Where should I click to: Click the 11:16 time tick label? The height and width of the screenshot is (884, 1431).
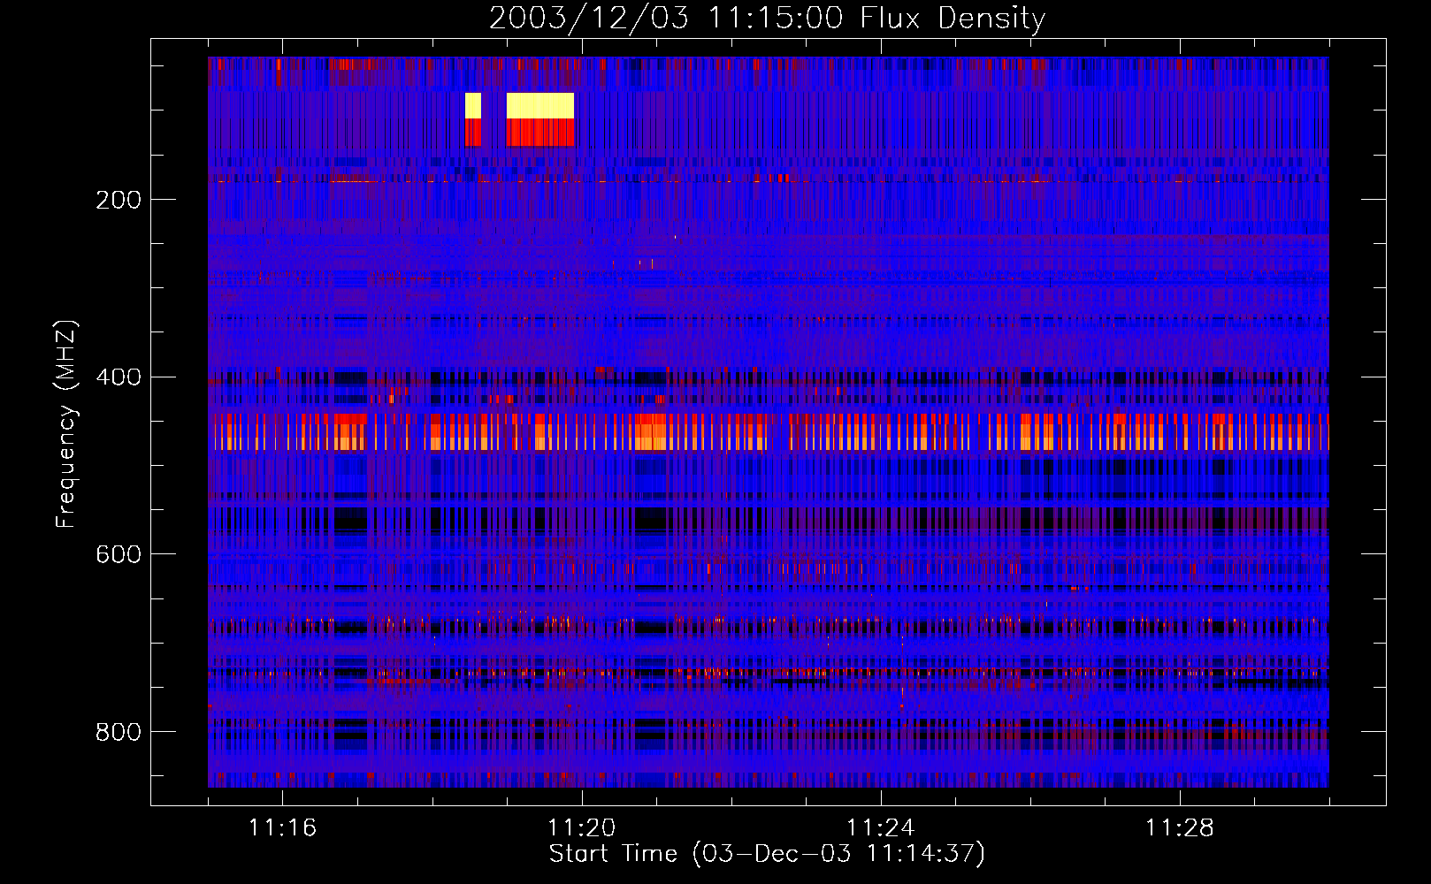[282, 827]
